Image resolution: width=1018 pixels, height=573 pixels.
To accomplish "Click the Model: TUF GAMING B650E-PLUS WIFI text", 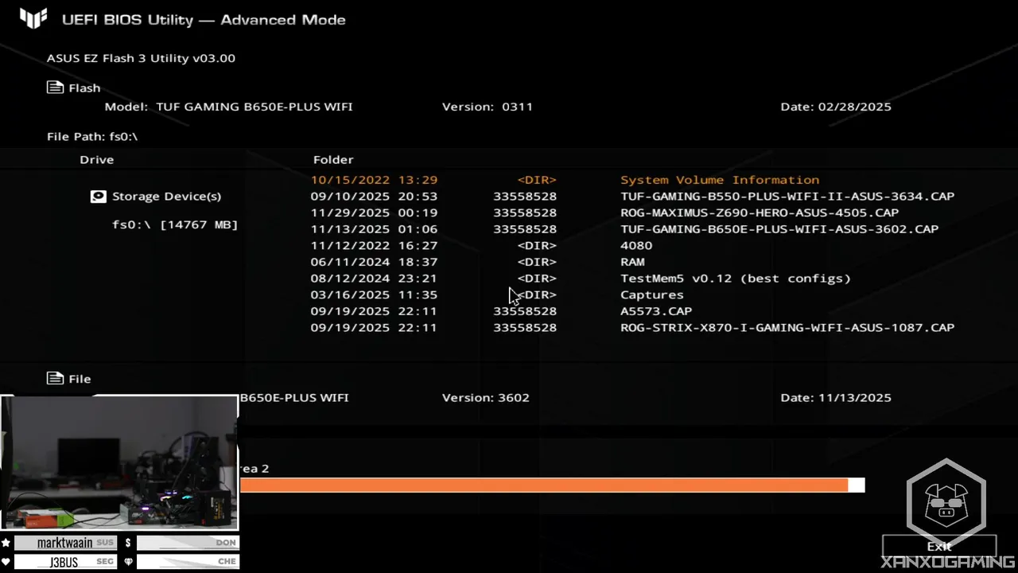I will click(x=229, y=107).
